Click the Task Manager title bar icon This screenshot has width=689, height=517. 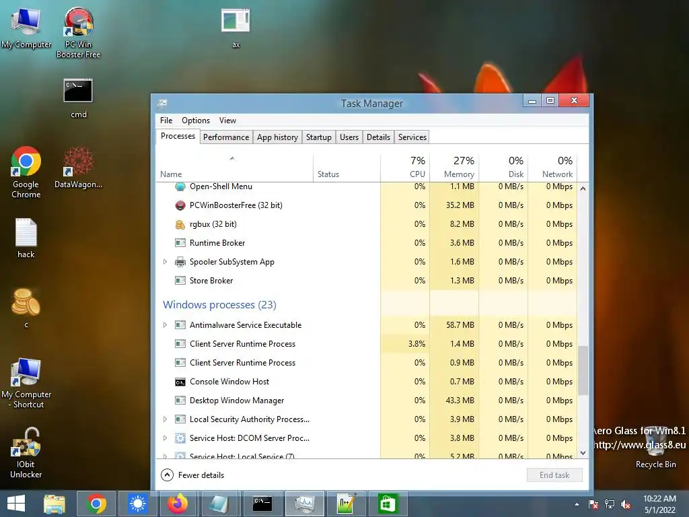click(163, 103)
